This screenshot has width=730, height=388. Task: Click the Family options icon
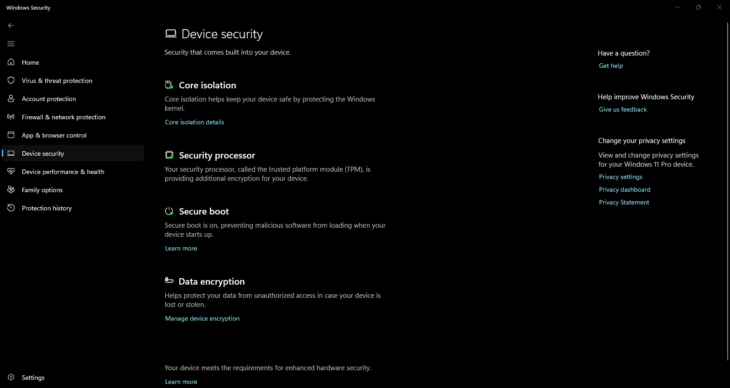tap(11, 190)
